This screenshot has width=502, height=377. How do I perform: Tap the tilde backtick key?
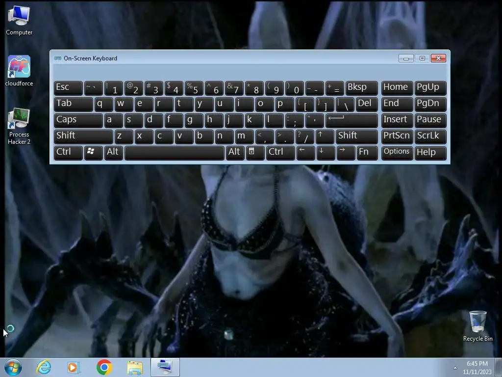(93, 88)
